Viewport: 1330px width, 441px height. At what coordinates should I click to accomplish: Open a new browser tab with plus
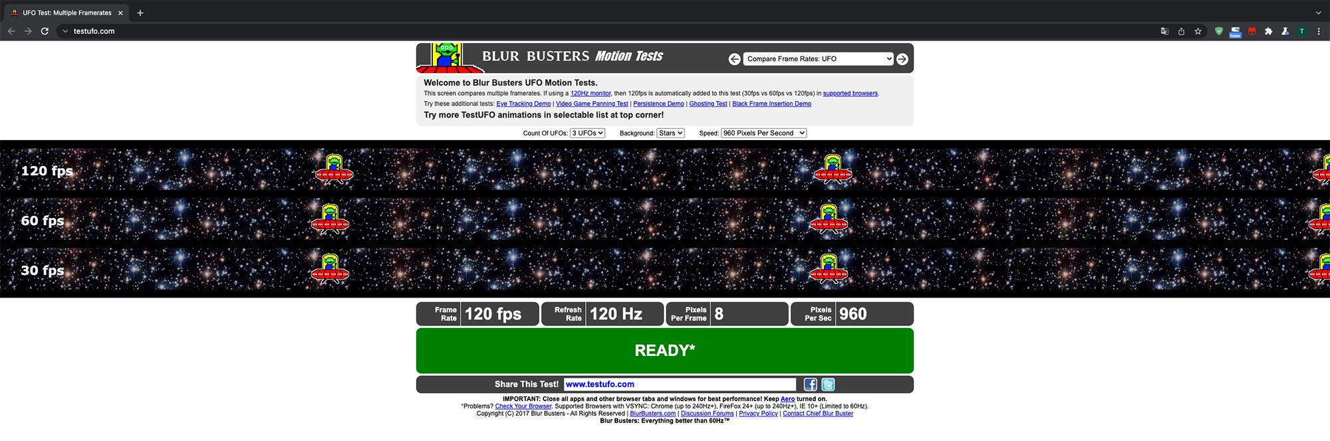click(140, 13)
